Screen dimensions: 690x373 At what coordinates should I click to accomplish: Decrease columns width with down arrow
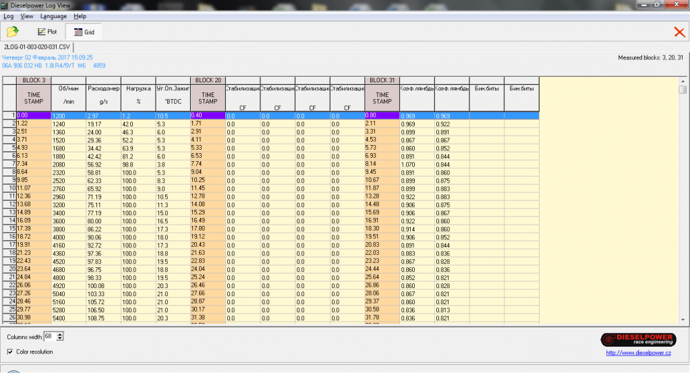(61, 338)
